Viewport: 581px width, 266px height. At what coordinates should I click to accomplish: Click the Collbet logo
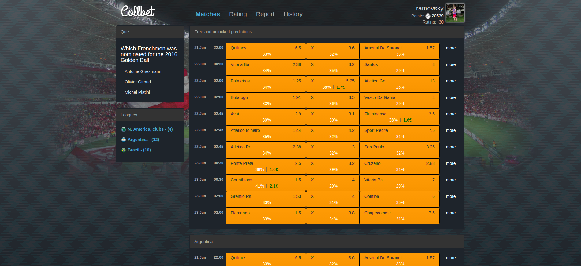click(x=138, y=12)
